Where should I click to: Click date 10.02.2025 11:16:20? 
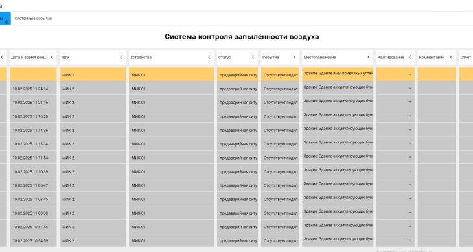(30, 116)
